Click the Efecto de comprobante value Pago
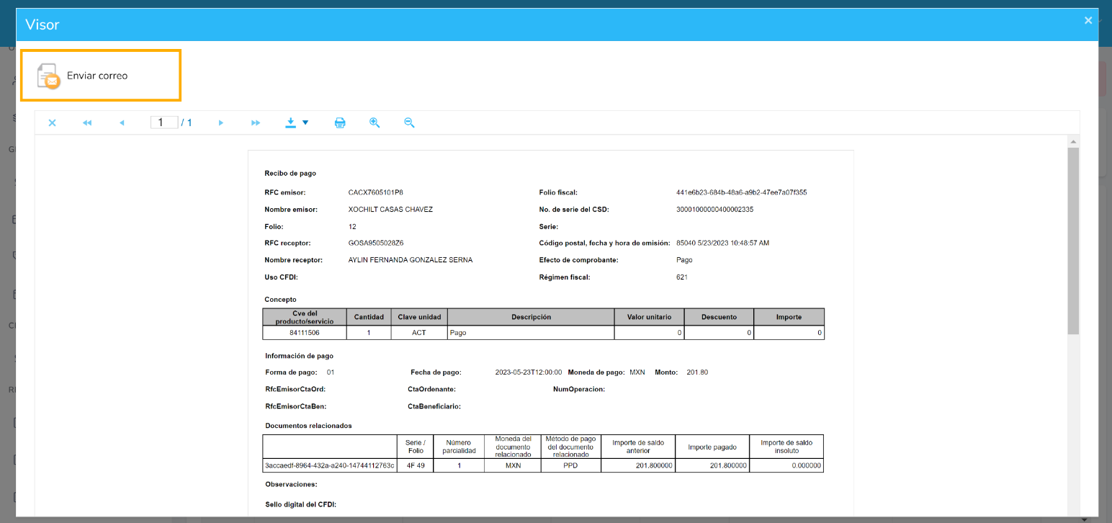1112x523 pixels. [684, 260]
